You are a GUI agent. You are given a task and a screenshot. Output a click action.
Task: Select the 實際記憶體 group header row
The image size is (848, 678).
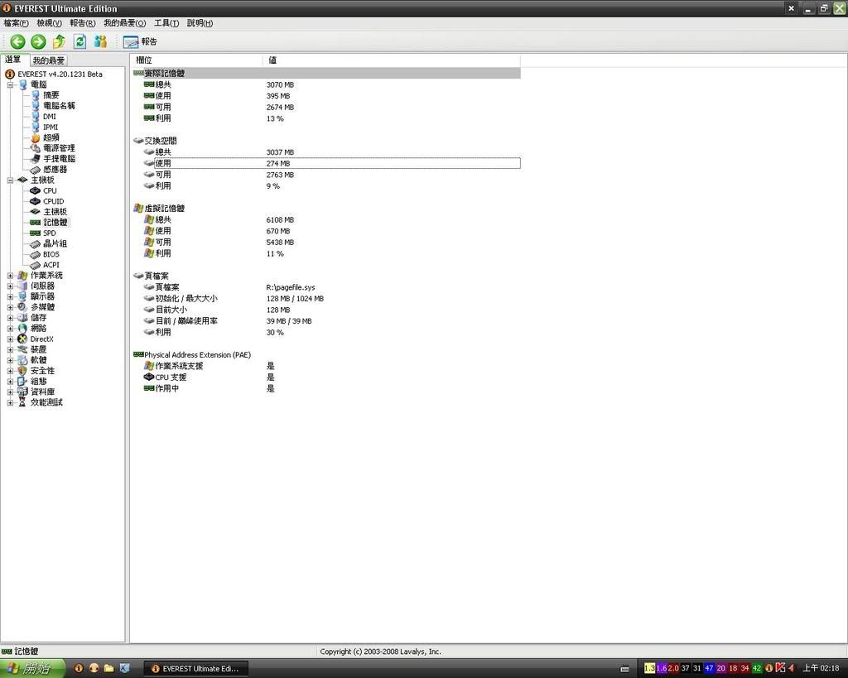click(326, 73)
